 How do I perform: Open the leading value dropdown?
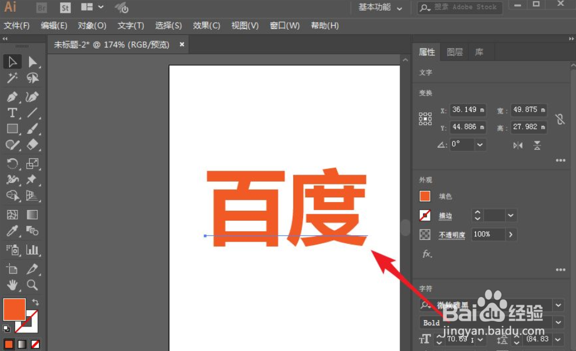click(558, 339)
